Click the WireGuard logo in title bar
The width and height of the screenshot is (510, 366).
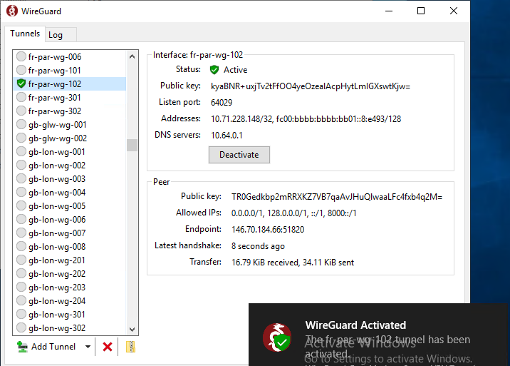[x=12, y=11]
